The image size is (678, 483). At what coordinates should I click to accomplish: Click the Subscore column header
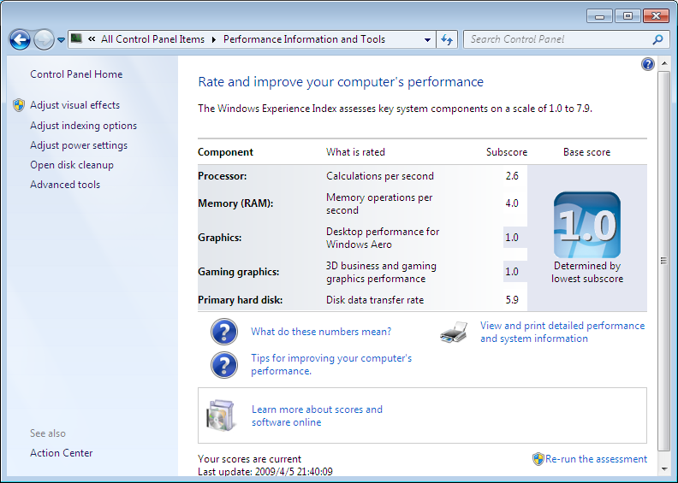pos(507,152)
